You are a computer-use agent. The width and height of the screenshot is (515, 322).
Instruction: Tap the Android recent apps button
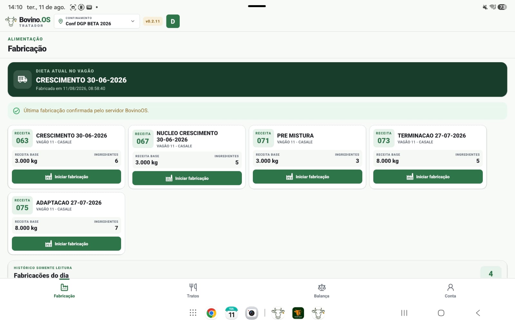(x=404, y=313)
